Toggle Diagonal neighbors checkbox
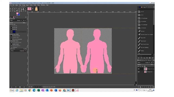 click(x=11, y=46)
